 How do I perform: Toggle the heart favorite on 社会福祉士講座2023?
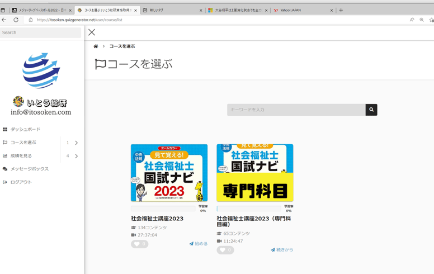[139, 244]
